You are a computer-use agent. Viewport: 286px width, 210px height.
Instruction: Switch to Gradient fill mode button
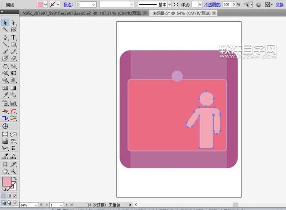click(9, 196)
